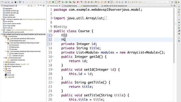Open the New wizard dropdown arrow

click(4, 2)
